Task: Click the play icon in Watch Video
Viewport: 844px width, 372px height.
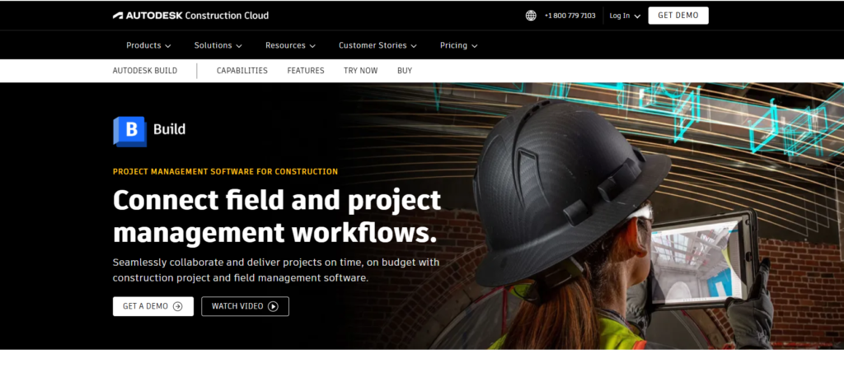Action: coord(273,306)
